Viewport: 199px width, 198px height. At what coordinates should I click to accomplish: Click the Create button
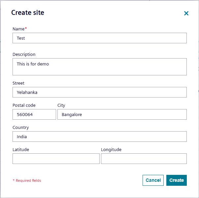[x=177, y=180]
